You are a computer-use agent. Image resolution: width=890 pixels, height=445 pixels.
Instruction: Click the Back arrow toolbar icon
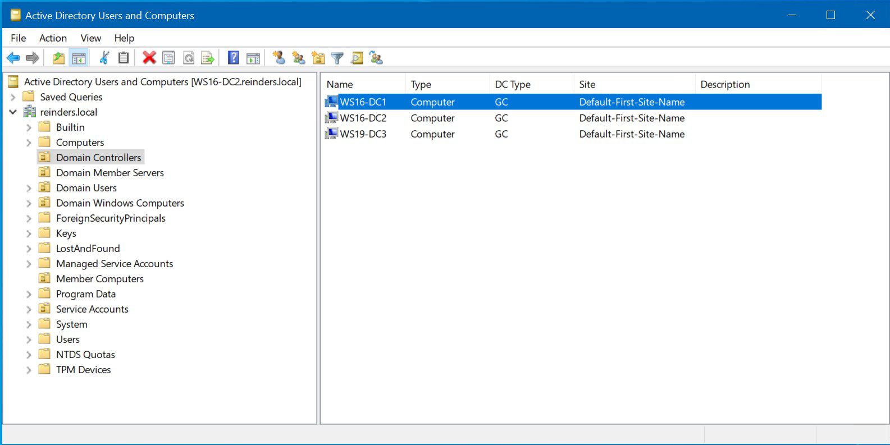13,58
